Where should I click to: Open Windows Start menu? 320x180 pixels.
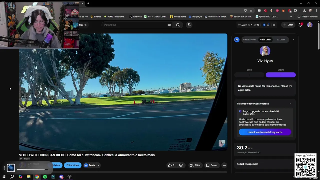point(4,177)
